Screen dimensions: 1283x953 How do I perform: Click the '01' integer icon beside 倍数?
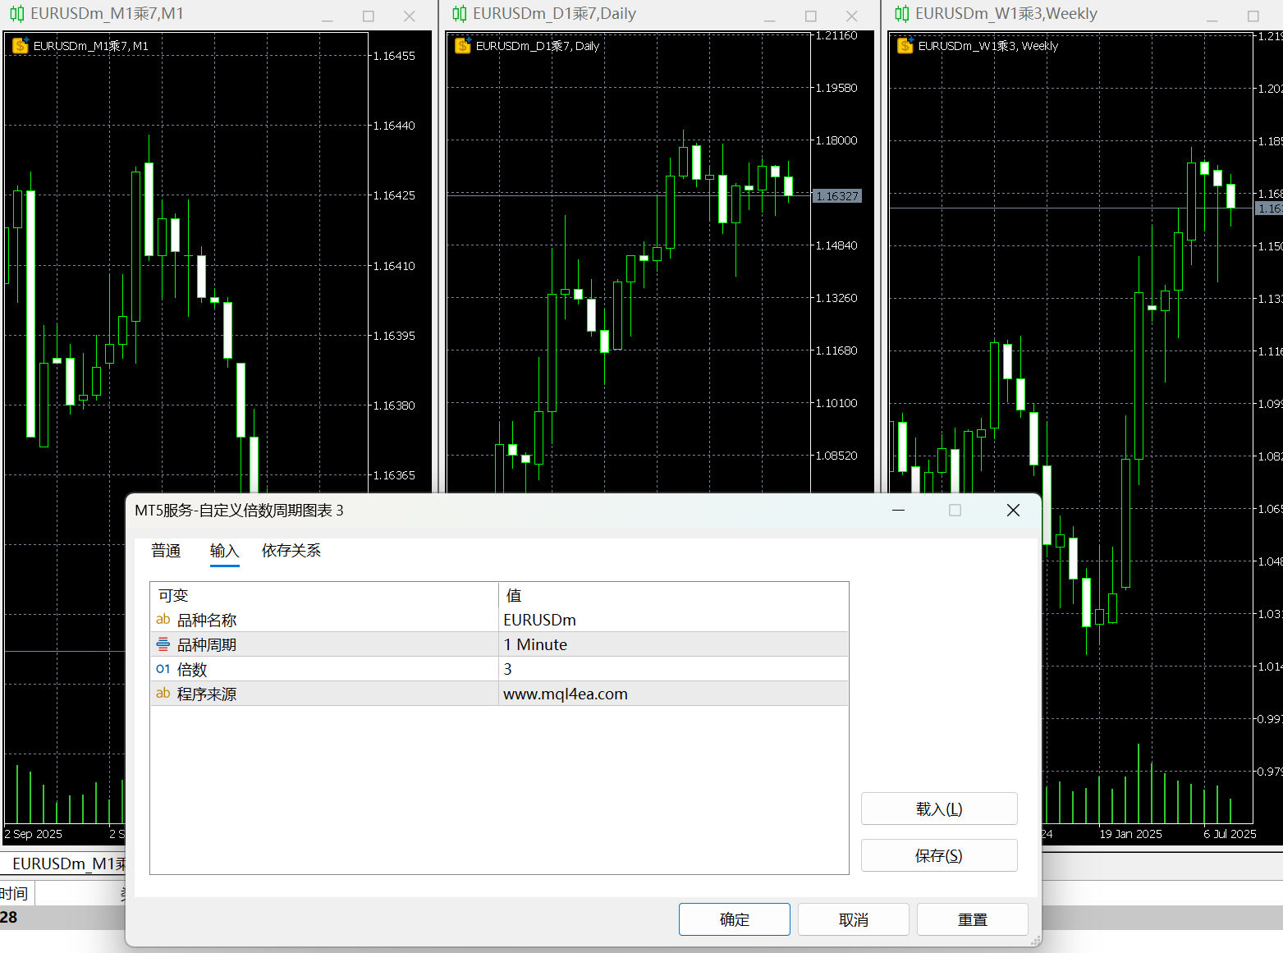163,669
